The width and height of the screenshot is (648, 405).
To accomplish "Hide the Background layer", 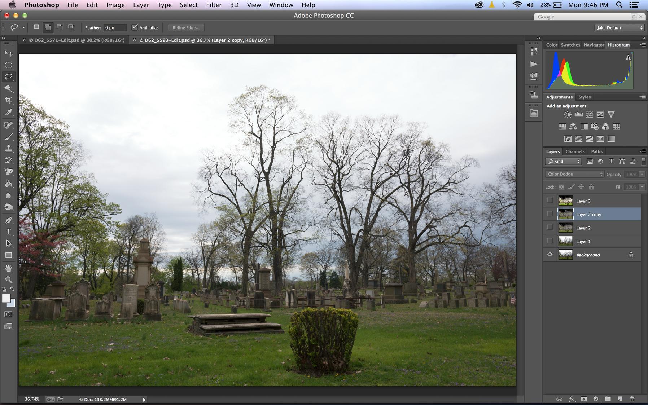I will 550,255.
